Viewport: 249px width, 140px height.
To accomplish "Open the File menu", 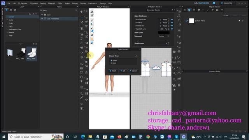I will (9, 3).
